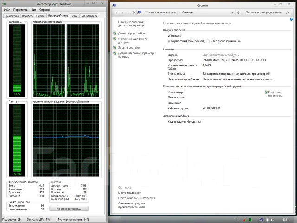Open the Вид menu in Task Manager
This screenshot has height=223, width=297.
(x=34, y=10)
